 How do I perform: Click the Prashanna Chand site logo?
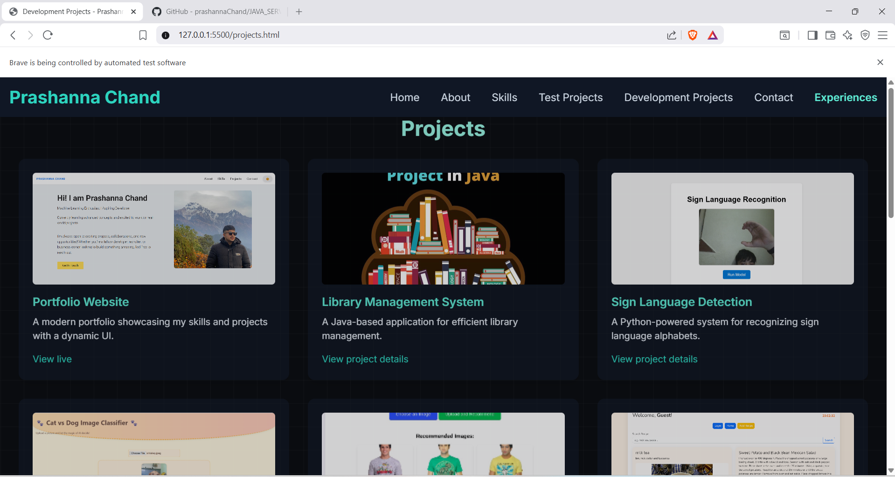pos(85,97)
